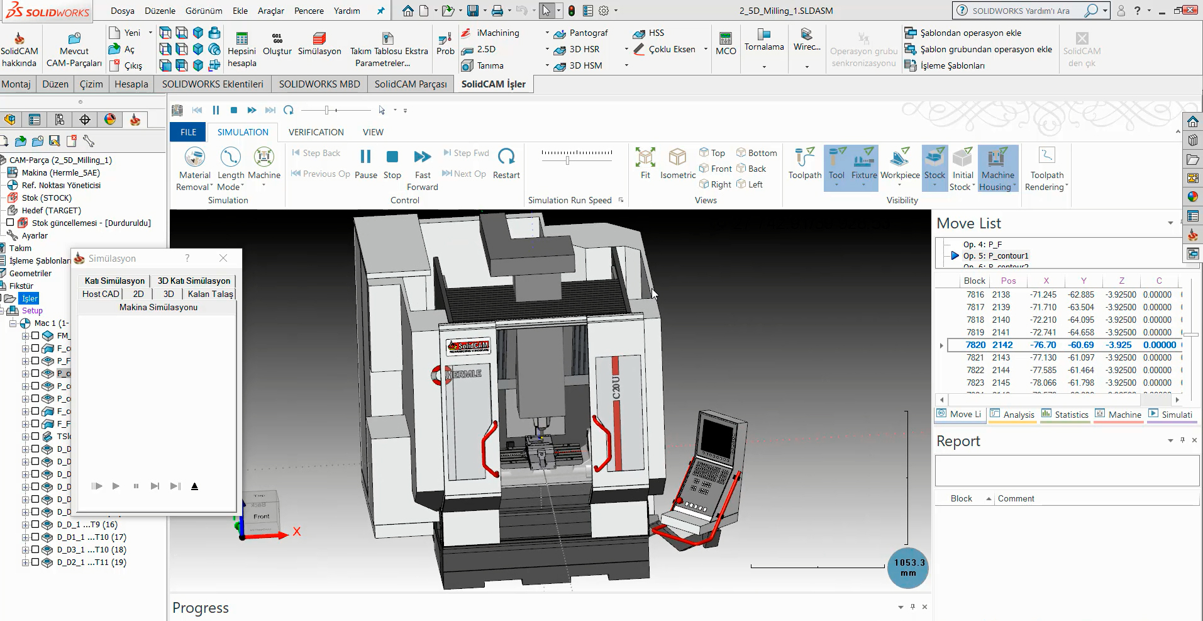Open the Material Removal simulation option

[x=194, y=169]
